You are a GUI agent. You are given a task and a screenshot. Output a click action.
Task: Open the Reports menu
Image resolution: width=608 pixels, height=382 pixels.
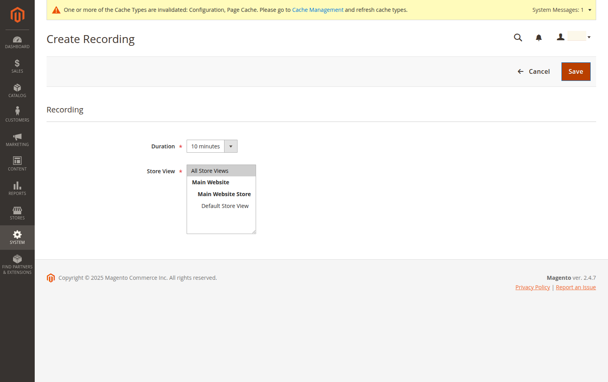17,189
